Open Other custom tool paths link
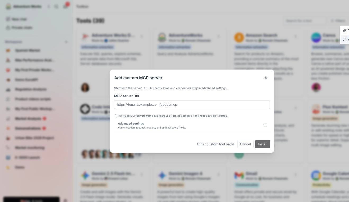Image resolution: width=349 pixels, height=202 pixels. point(216,144)
